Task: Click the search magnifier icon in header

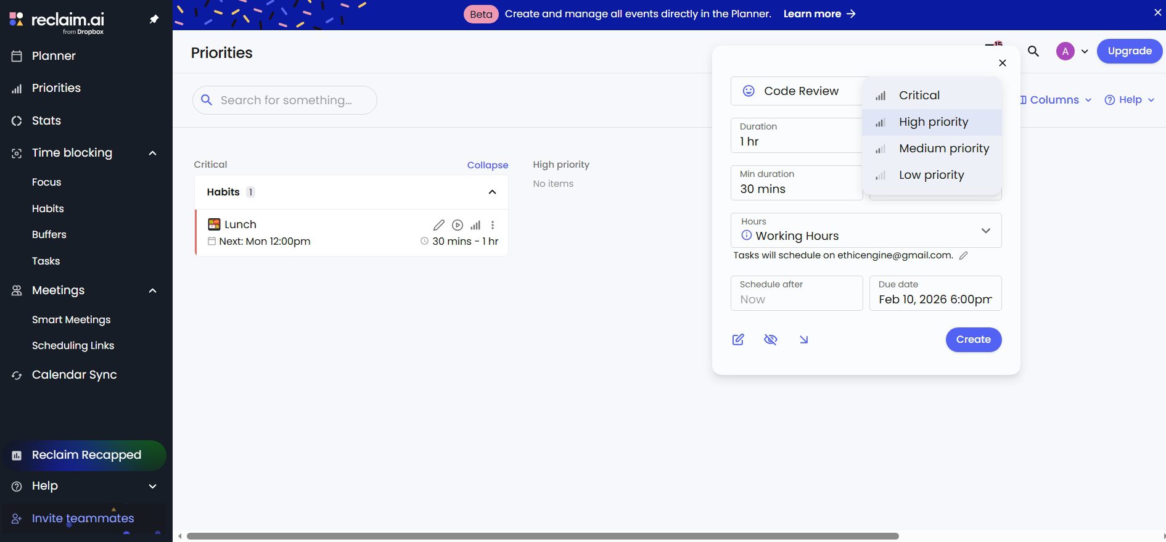Action: [1033, 51]
